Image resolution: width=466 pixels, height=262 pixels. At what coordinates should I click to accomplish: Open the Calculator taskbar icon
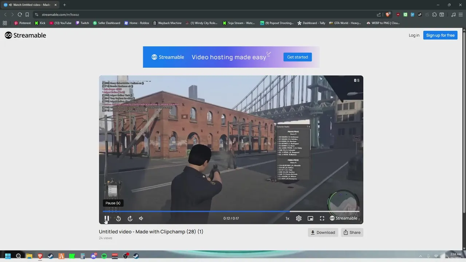(83, 256)
